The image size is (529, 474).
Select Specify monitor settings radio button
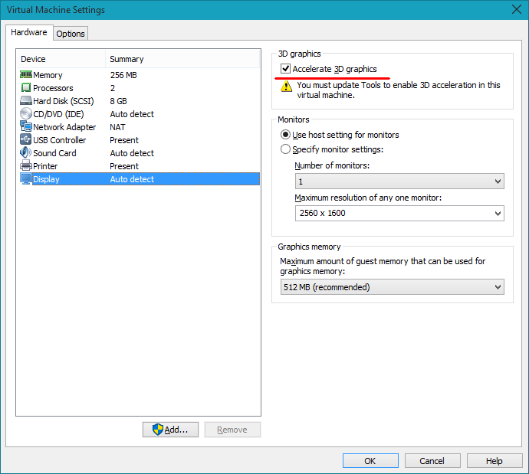pos(285,149)
